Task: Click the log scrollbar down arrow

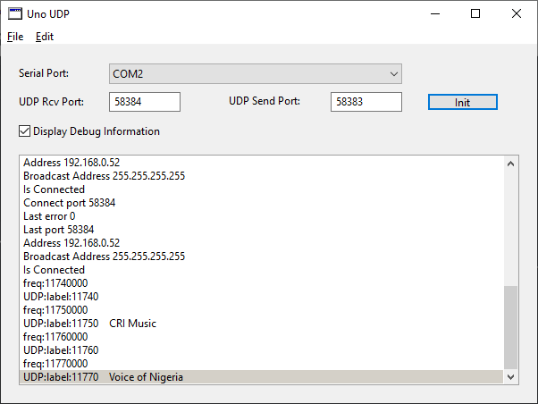Action: pos(511,377)
